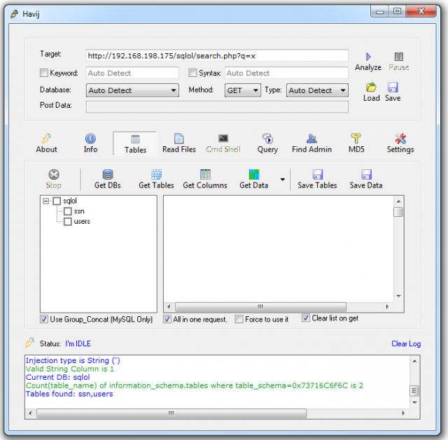Maximize the Havij window
This screenshot has height=440, width=448.
[397, 11]
